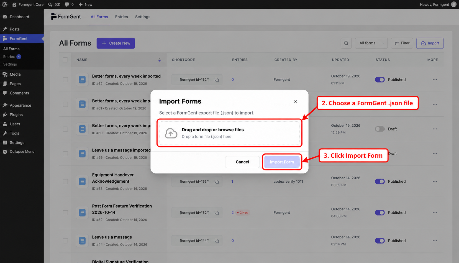Open the more options menu for form #52
This screenshot has height=263, width=459.
click(435, 213)
